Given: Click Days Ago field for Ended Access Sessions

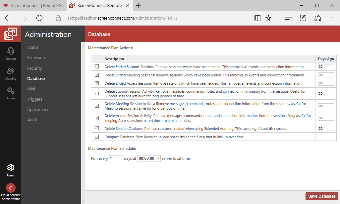Looking at the screenshot, I should click(x=326, y=83).
